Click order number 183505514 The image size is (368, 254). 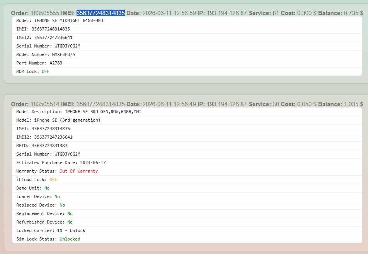tap(45, 104)
